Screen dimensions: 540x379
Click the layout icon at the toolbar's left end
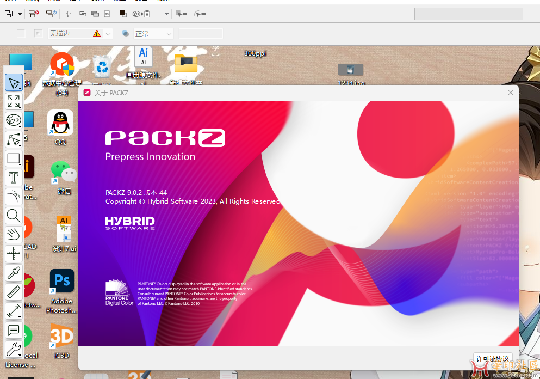[10, 14]
